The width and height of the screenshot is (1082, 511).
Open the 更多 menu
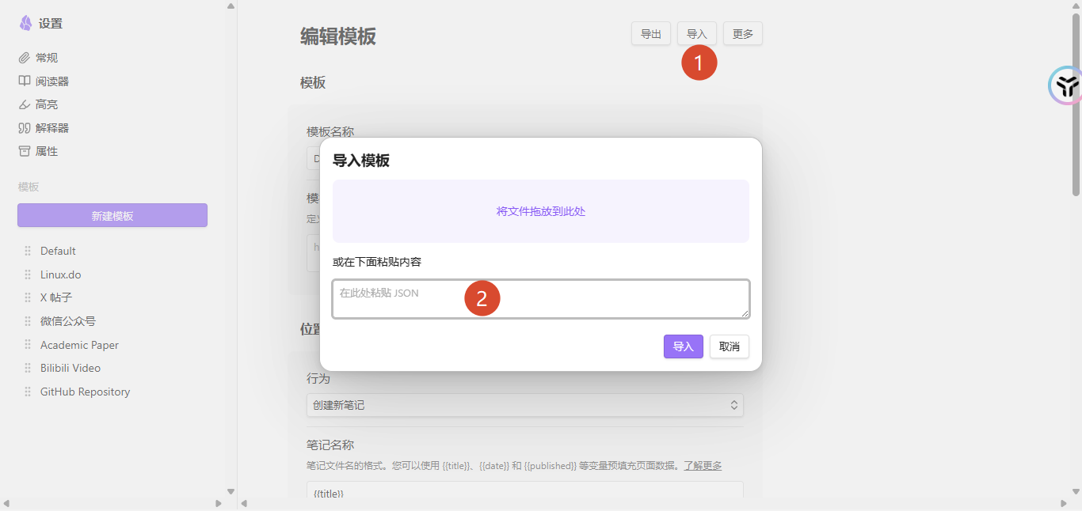743,33
